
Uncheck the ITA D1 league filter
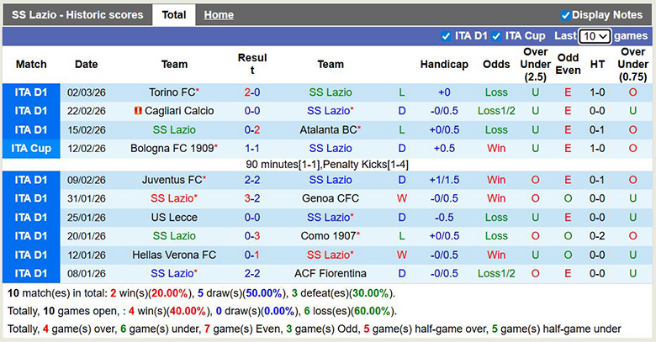coord(446,36)
